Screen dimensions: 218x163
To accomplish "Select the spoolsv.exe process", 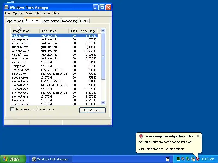I will pos(55,77).
